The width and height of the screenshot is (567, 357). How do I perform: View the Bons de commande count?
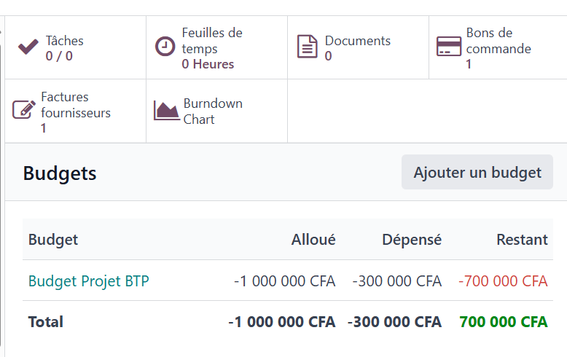click(469, 64)
